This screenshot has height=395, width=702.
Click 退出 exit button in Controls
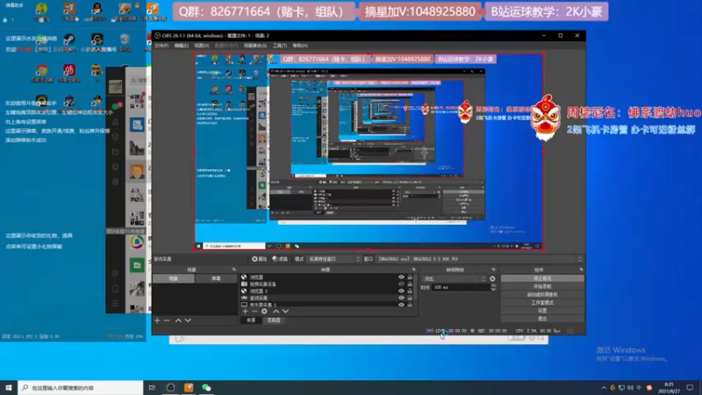tap(542, 319)
